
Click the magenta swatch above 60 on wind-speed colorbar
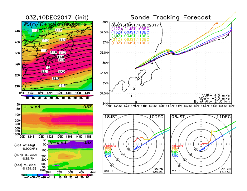pos(90,96)
